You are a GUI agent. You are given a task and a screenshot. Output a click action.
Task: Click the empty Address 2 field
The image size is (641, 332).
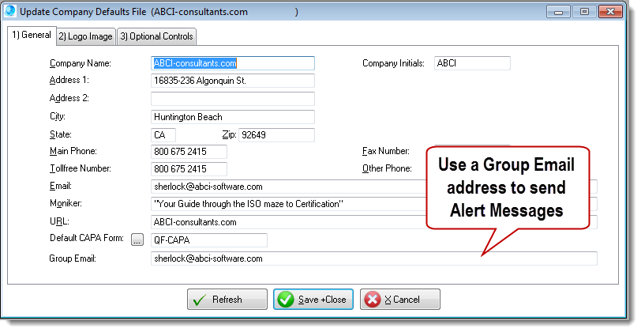(x=232, y=99)
